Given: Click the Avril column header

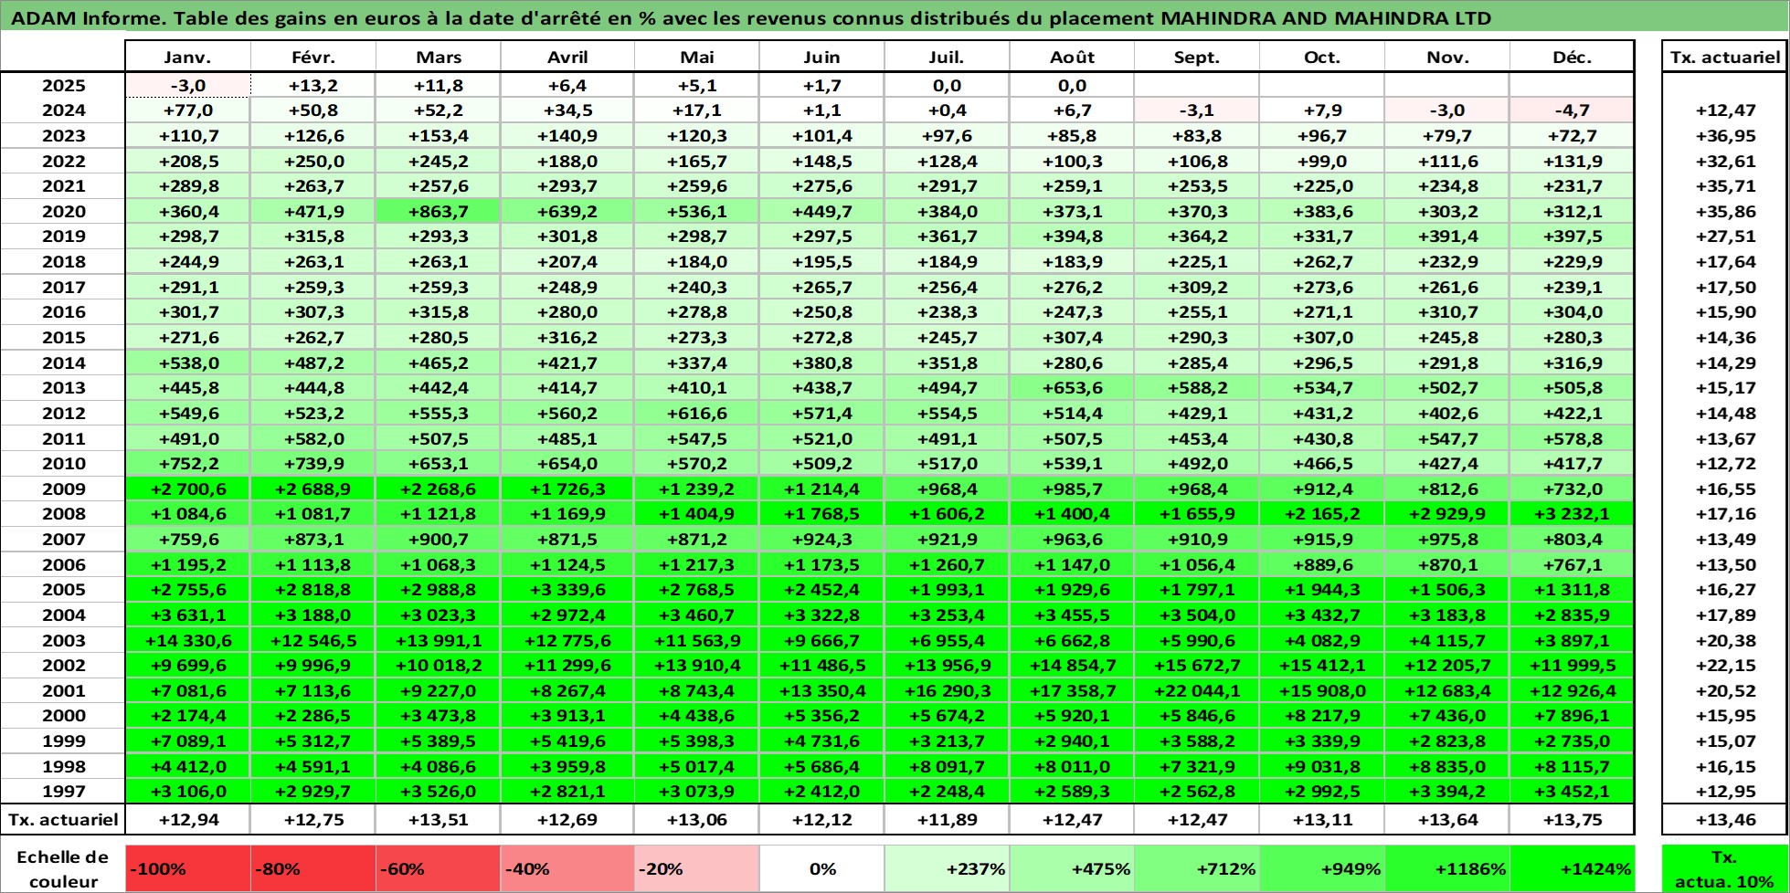Looking at the screenshot, I should coord(567,57).
